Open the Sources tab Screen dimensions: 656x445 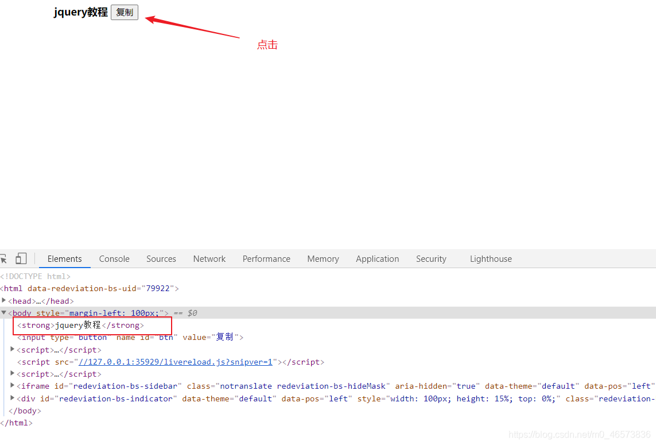click(x=161, y=259)
